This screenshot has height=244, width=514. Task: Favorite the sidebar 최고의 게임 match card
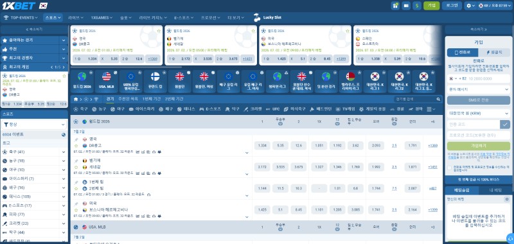tap(64, 76)
